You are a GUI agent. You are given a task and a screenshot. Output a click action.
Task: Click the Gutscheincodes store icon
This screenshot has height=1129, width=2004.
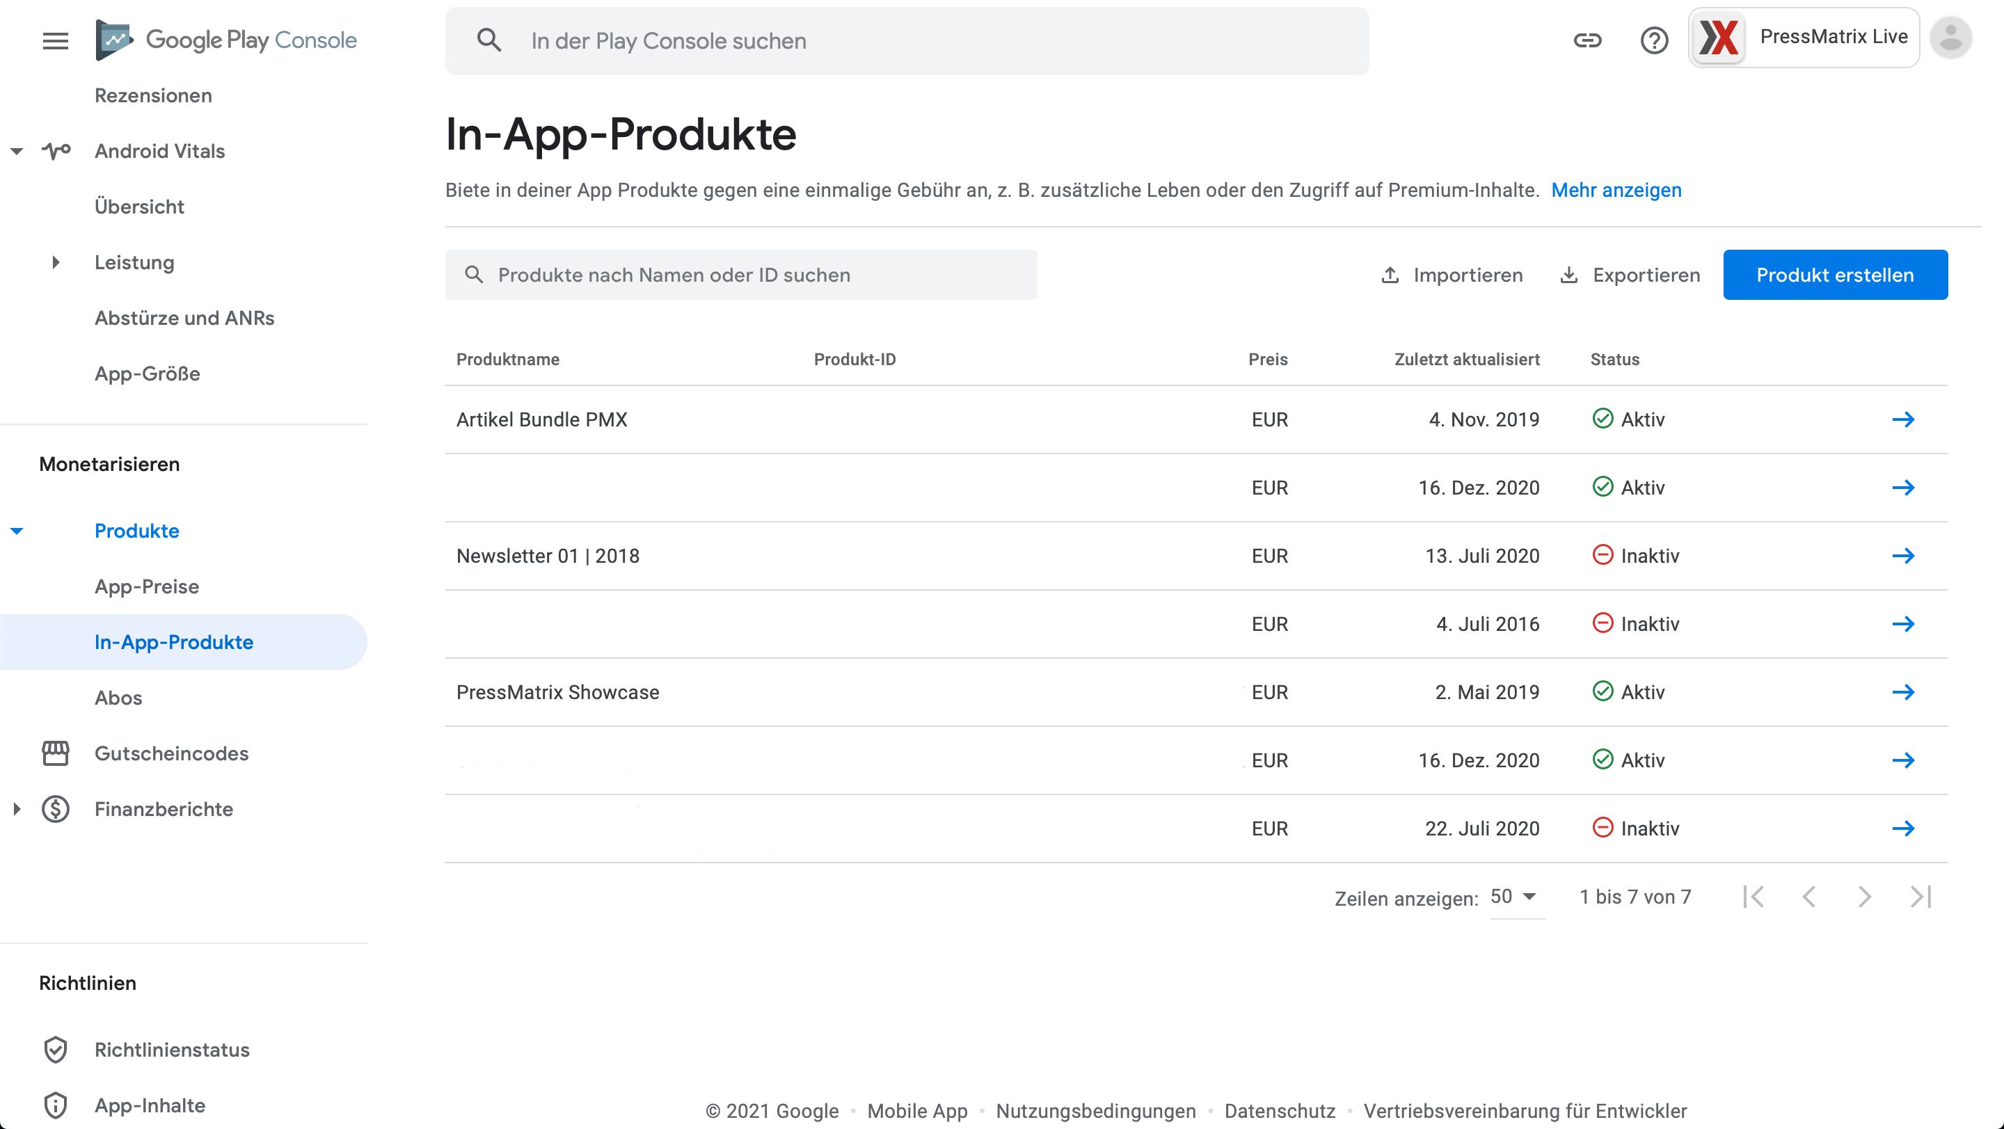tap(55, 753)
